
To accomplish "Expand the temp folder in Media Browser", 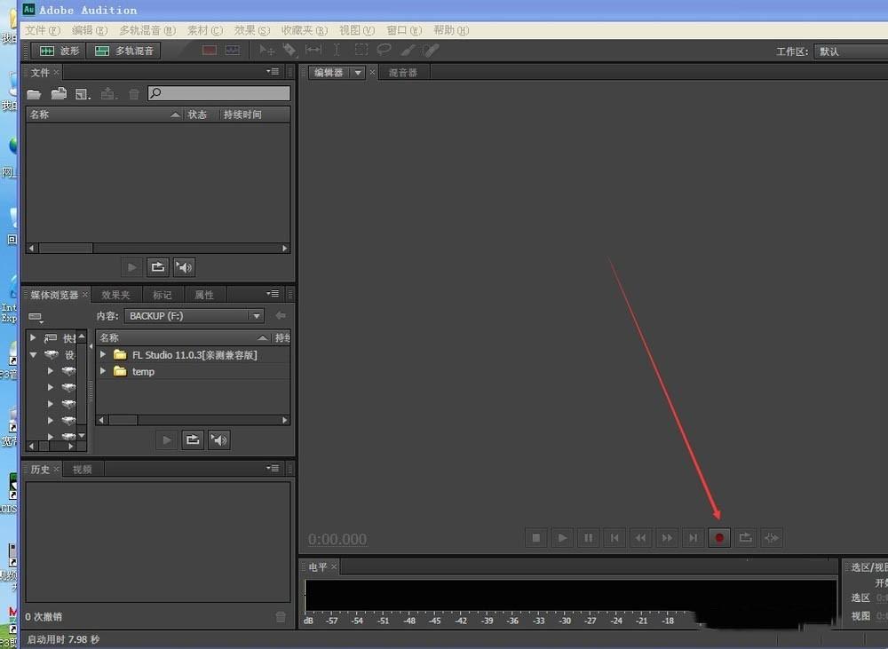I will pos(102,371).
